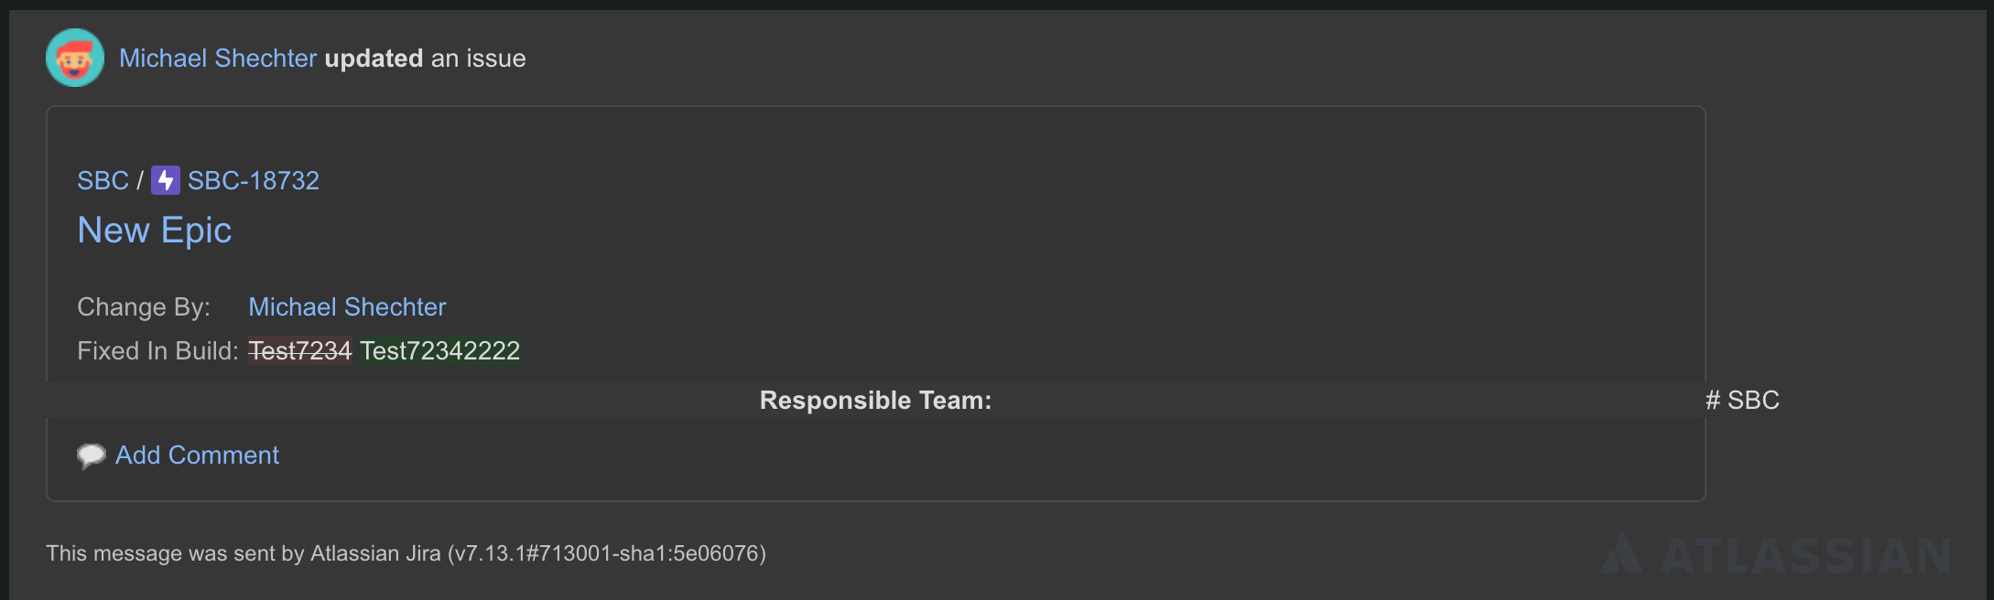Select the new value Test72342222
Viewport: 1994px width, 600px height.
click(439, 350)
